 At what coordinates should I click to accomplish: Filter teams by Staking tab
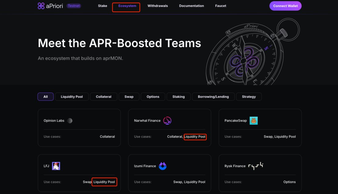[x=179, y=97]
